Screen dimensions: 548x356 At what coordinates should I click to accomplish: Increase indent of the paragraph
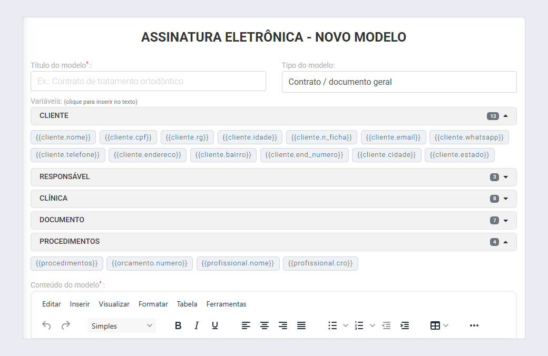point(405,325)
